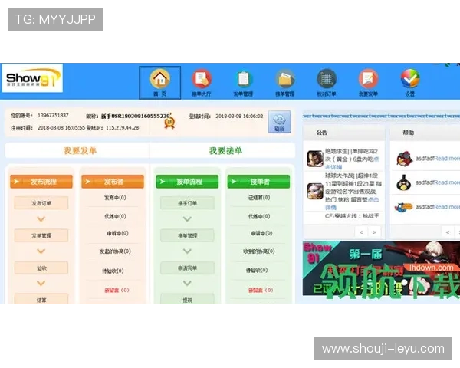Image resolution: width=460 pixels, height=368 pixels.
Task: Open receiver's 待验收(0) entry
Action: point(257,270)
